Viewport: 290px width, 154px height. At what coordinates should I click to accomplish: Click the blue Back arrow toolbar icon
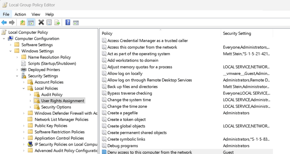point(4,23)
